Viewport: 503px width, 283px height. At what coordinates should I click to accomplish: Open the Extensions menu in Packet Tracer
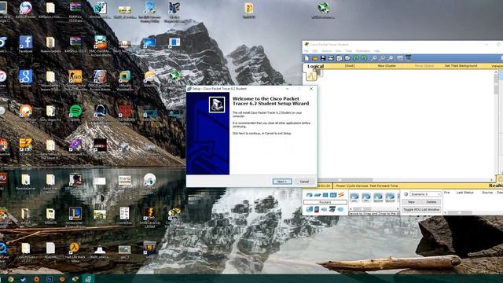click(x=363, y=51)
